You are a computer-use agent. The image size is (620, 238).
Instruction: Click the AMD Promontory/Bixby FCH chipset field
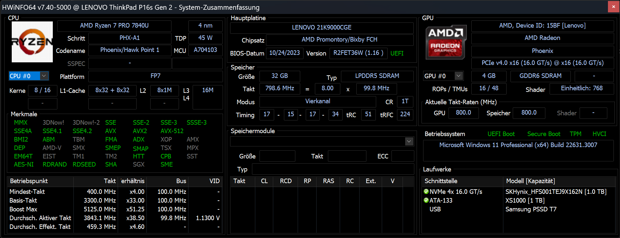coord(340,40)
